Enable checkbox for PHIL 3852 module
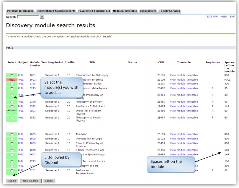This screenshot has width=239, height=188. pyautogui.click(x=12, y=118)
